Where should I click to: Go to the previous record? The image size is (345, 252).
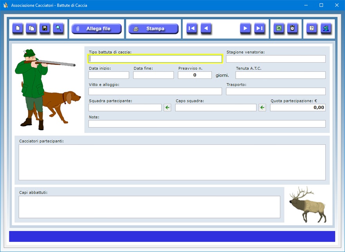click(206, 28)
